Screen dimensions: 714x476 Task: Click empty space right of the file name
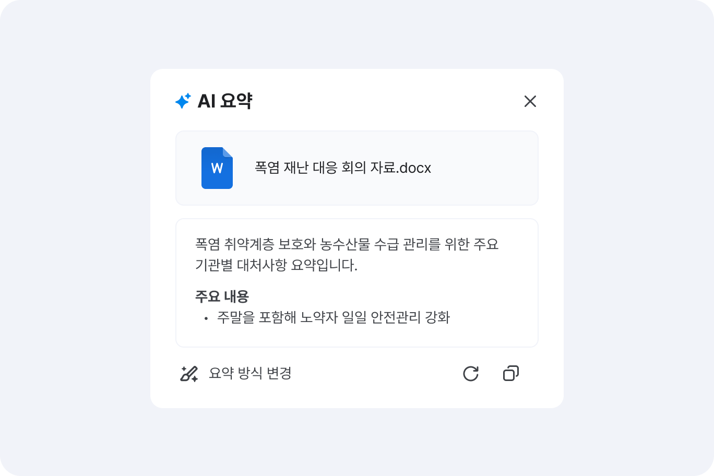485,168
